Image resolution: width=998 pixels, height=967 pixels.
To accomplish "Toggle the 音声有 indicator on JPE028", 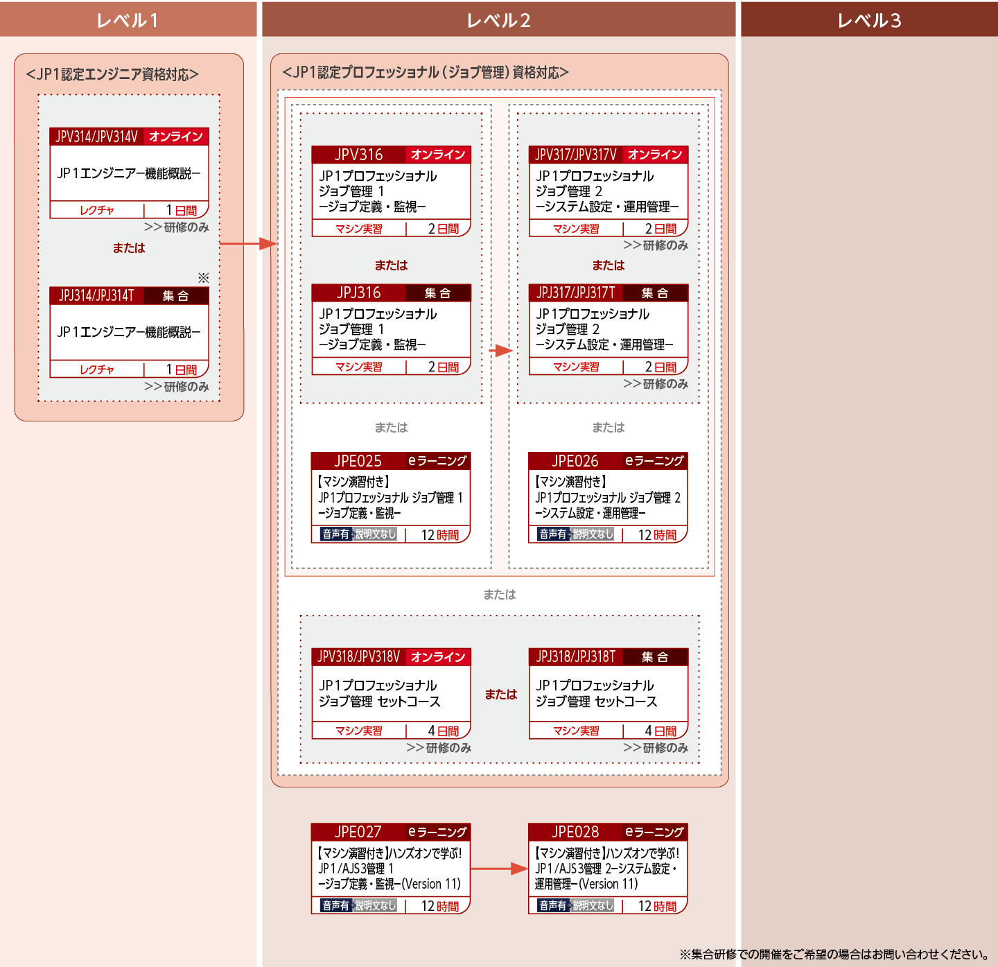I will pos(552,906).
